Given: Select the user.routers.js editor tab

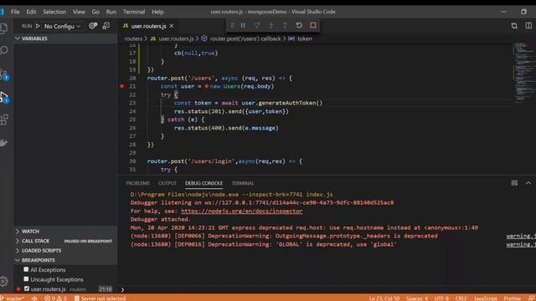Looking at the screenshot, I should [148, 26].
